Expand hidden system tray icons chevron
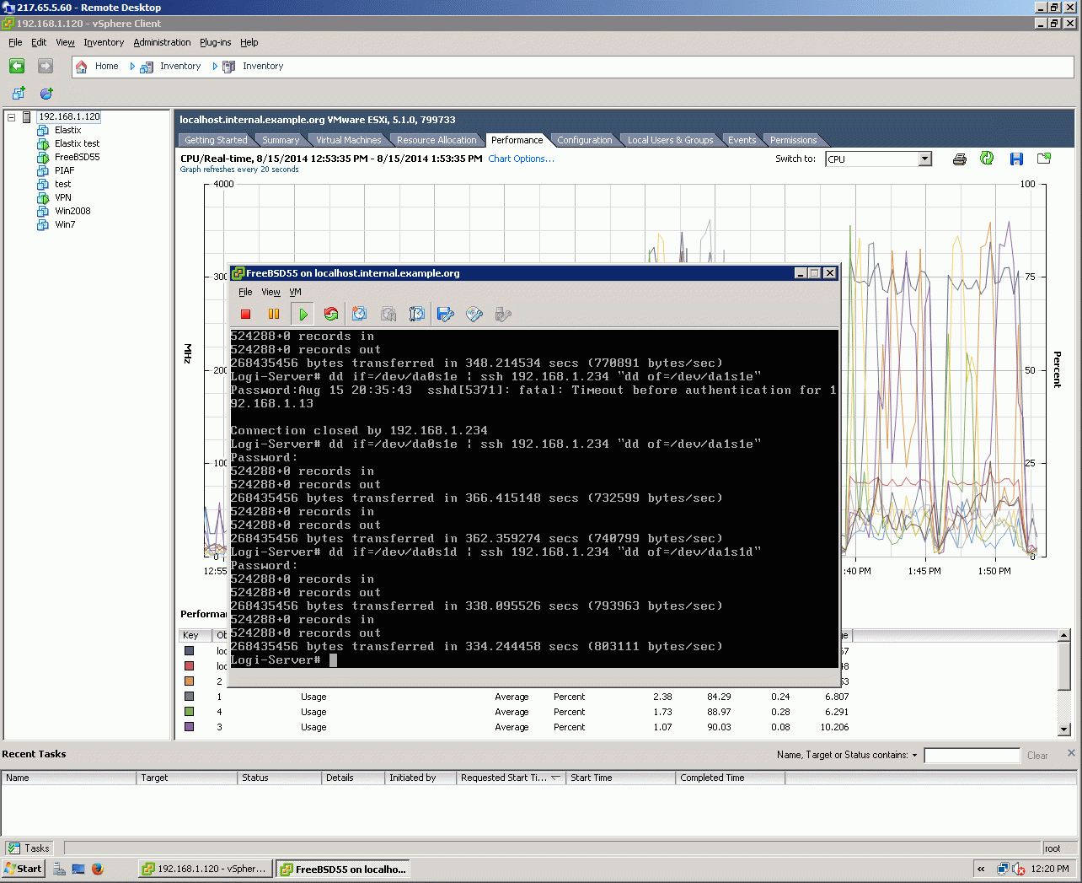Image resolution: width=1082 pixels, height=883 pixels. (981, 869)
